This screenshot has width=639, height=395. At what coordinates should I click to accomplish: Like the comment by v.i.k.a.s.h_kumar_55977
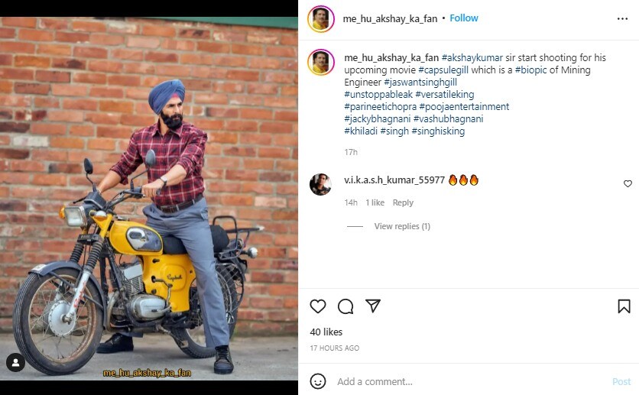click(628, 184)
